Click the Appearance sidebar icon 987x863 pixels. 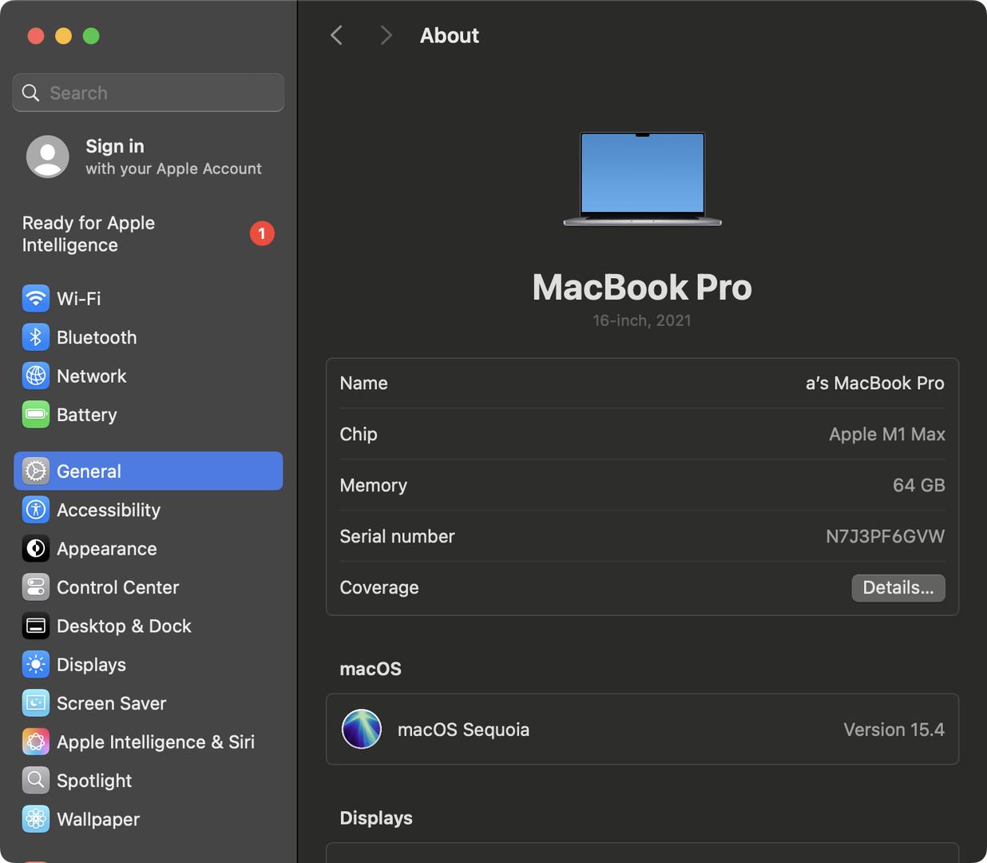tap(35, 549)
